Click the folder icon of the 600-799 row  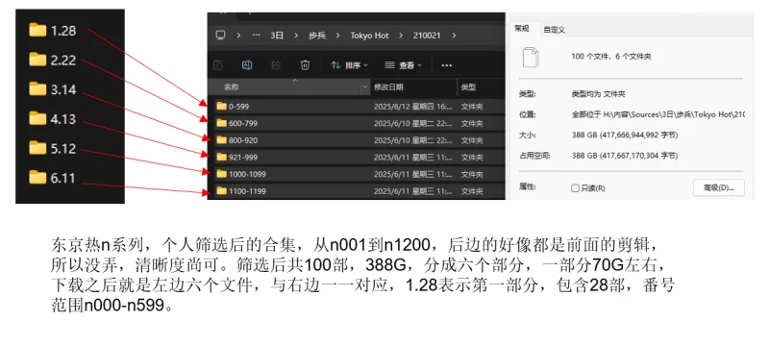[222, 123]
